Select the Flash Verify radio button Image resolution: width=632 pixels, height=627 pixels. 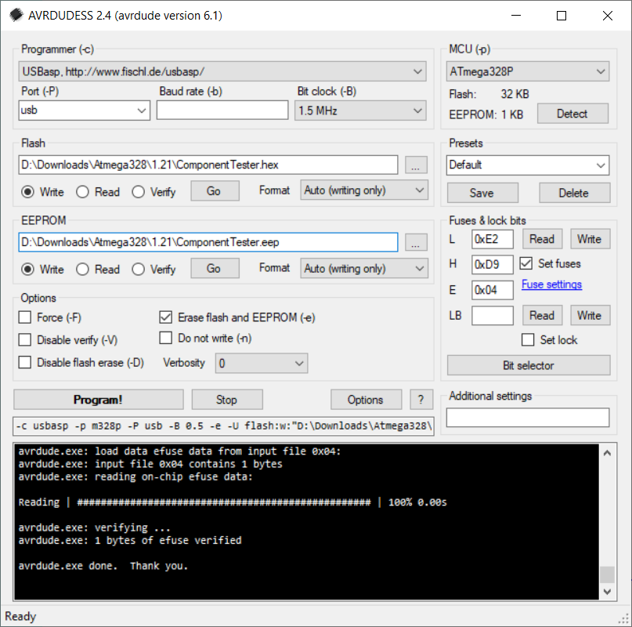pyautogui.click(x=139, y=192)
